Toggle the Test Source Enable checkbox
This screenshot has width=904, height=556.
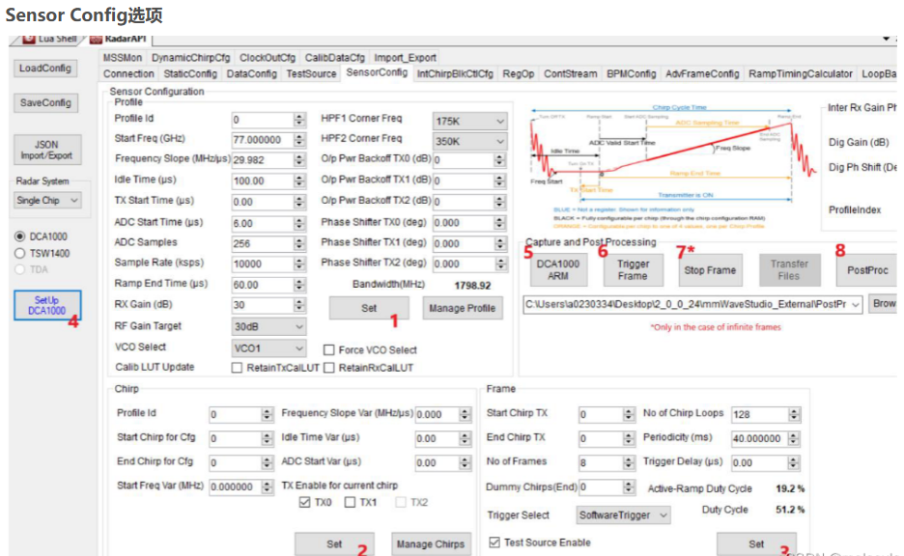[x=494, y=542]
